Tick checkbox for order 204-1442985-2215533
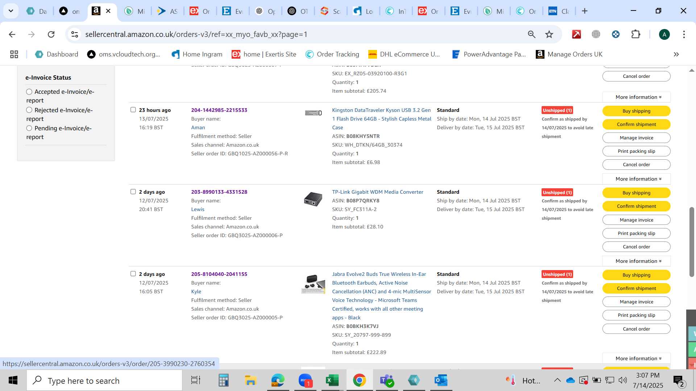696x391 pixels. 133,110
